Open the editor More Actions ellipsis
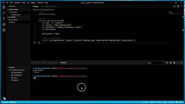The width and height of the screenshot is (185, 104). click(x=182, y=6)
